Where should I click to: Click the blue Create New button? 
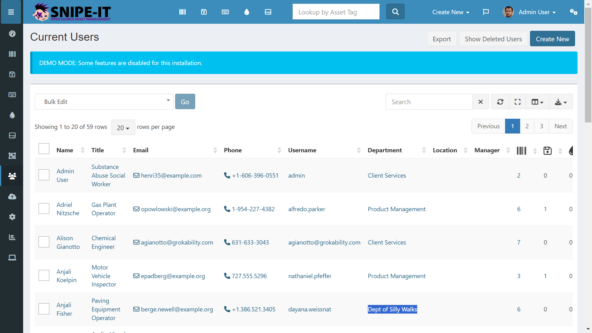point(552,39)
